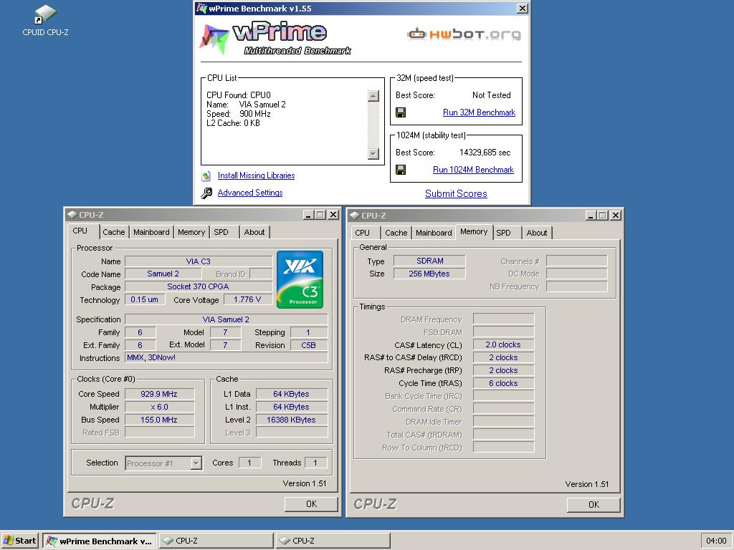Click CPU List line L2 Cache: 0 KB
734x550 pixels.
233,123
